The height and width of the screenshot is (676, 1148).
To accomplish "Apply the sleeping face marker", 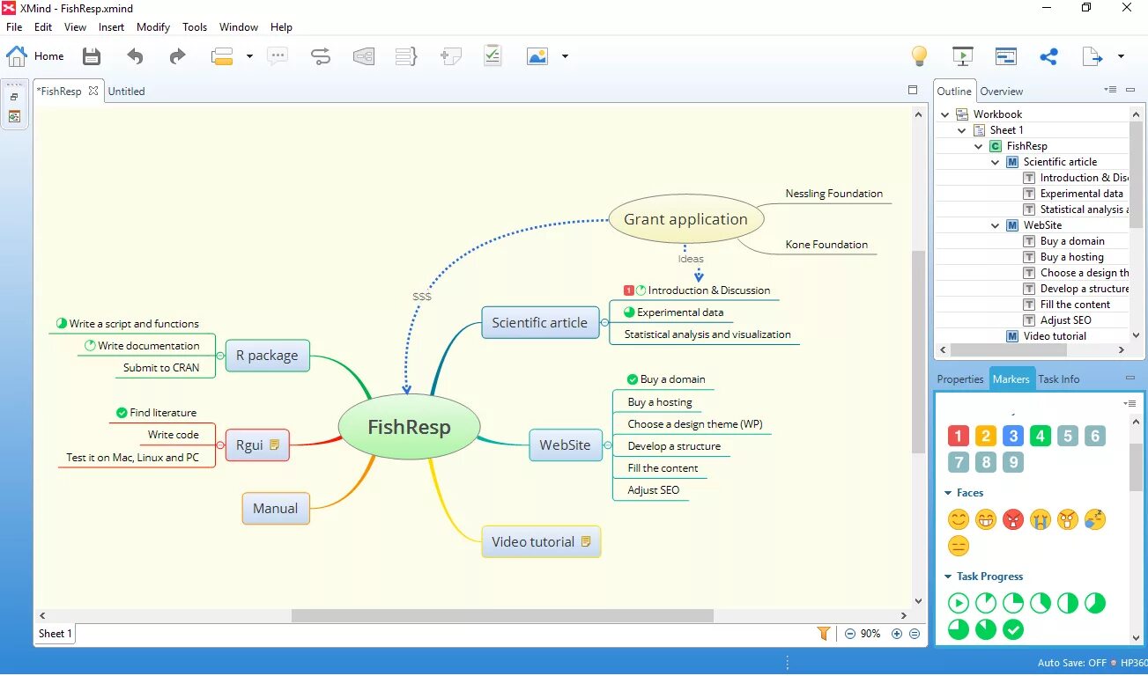I will [x=1095, y=519].
